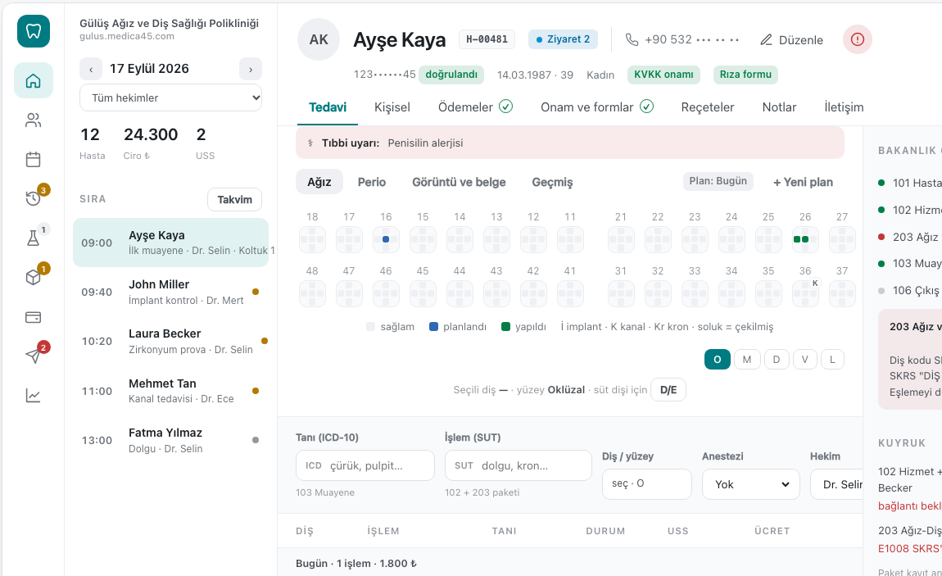Select the L lingual surface toggle
This screenshot has height=576, width=942.
[833, 359]
